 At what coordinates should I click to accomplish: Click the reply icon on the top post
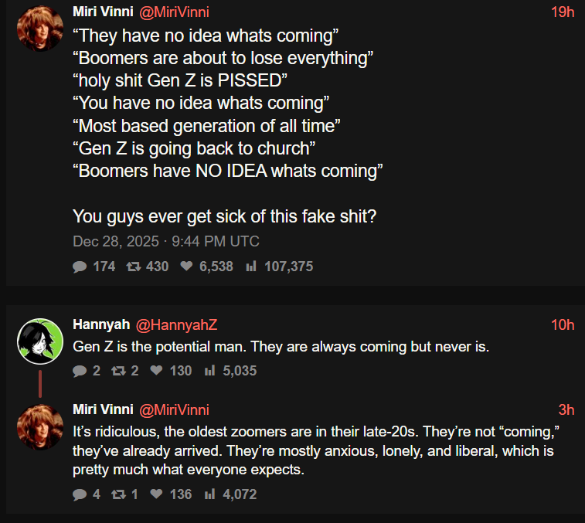tap(79, 267)
